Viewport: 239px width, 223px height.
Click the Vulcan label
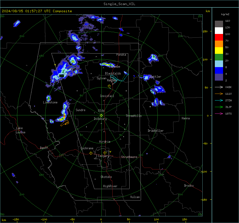(x=135, y=197)
